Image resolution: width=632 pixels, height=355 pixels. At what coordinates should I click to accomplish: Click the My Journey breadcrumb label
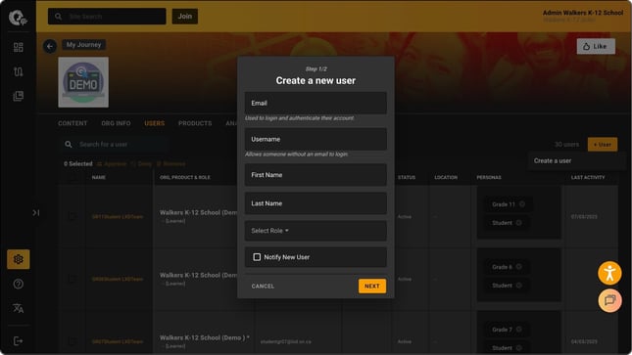(84, 45)
